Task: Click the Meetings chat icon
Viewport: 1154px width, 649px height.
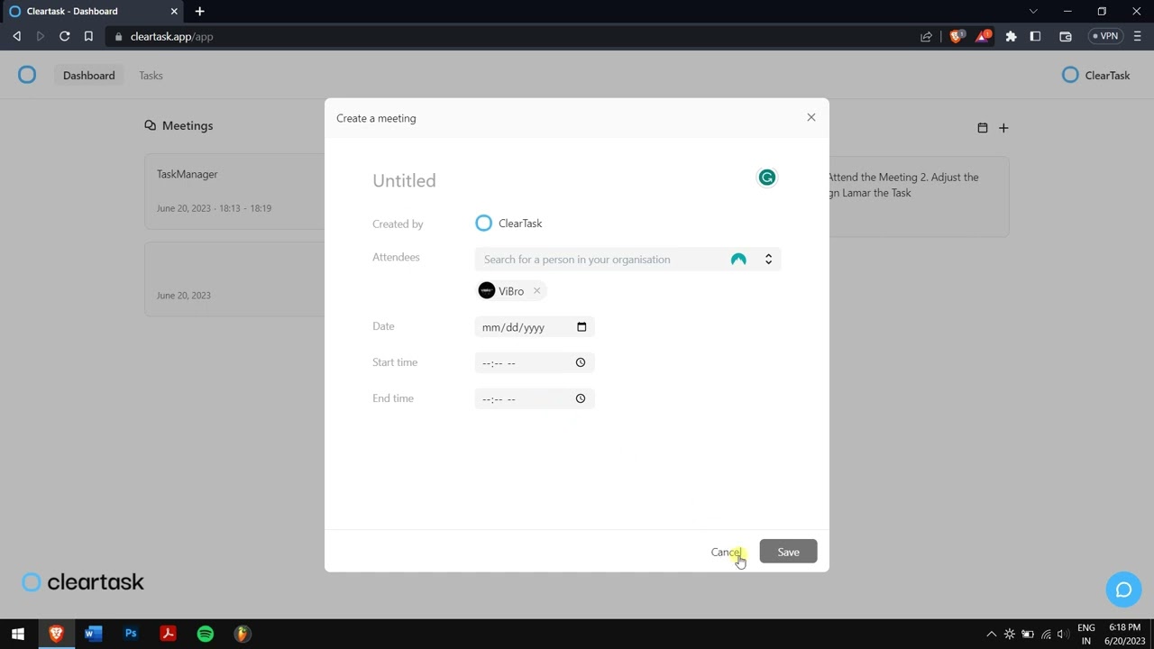Action: pos(151,125)
